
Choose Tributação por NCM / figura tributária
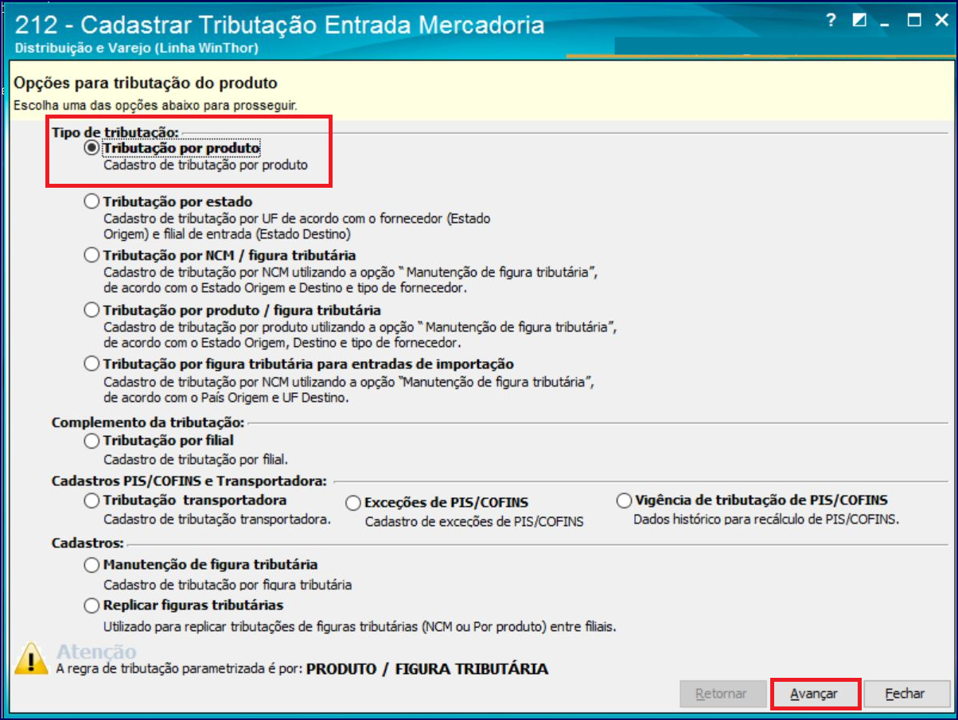pos(92,255)
